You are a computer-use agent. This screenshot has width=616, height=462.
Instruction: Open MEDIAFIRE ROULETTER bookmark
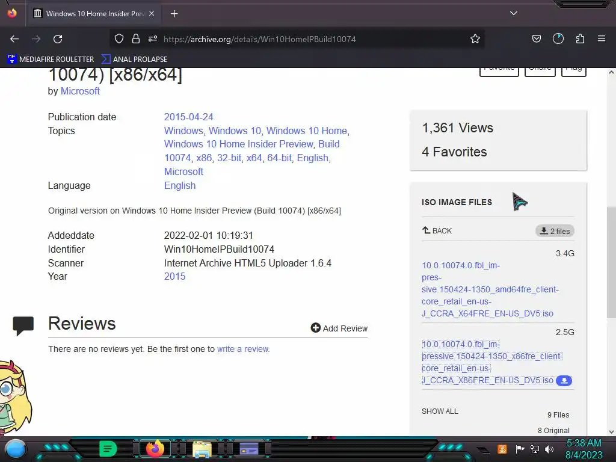point(51,60)
